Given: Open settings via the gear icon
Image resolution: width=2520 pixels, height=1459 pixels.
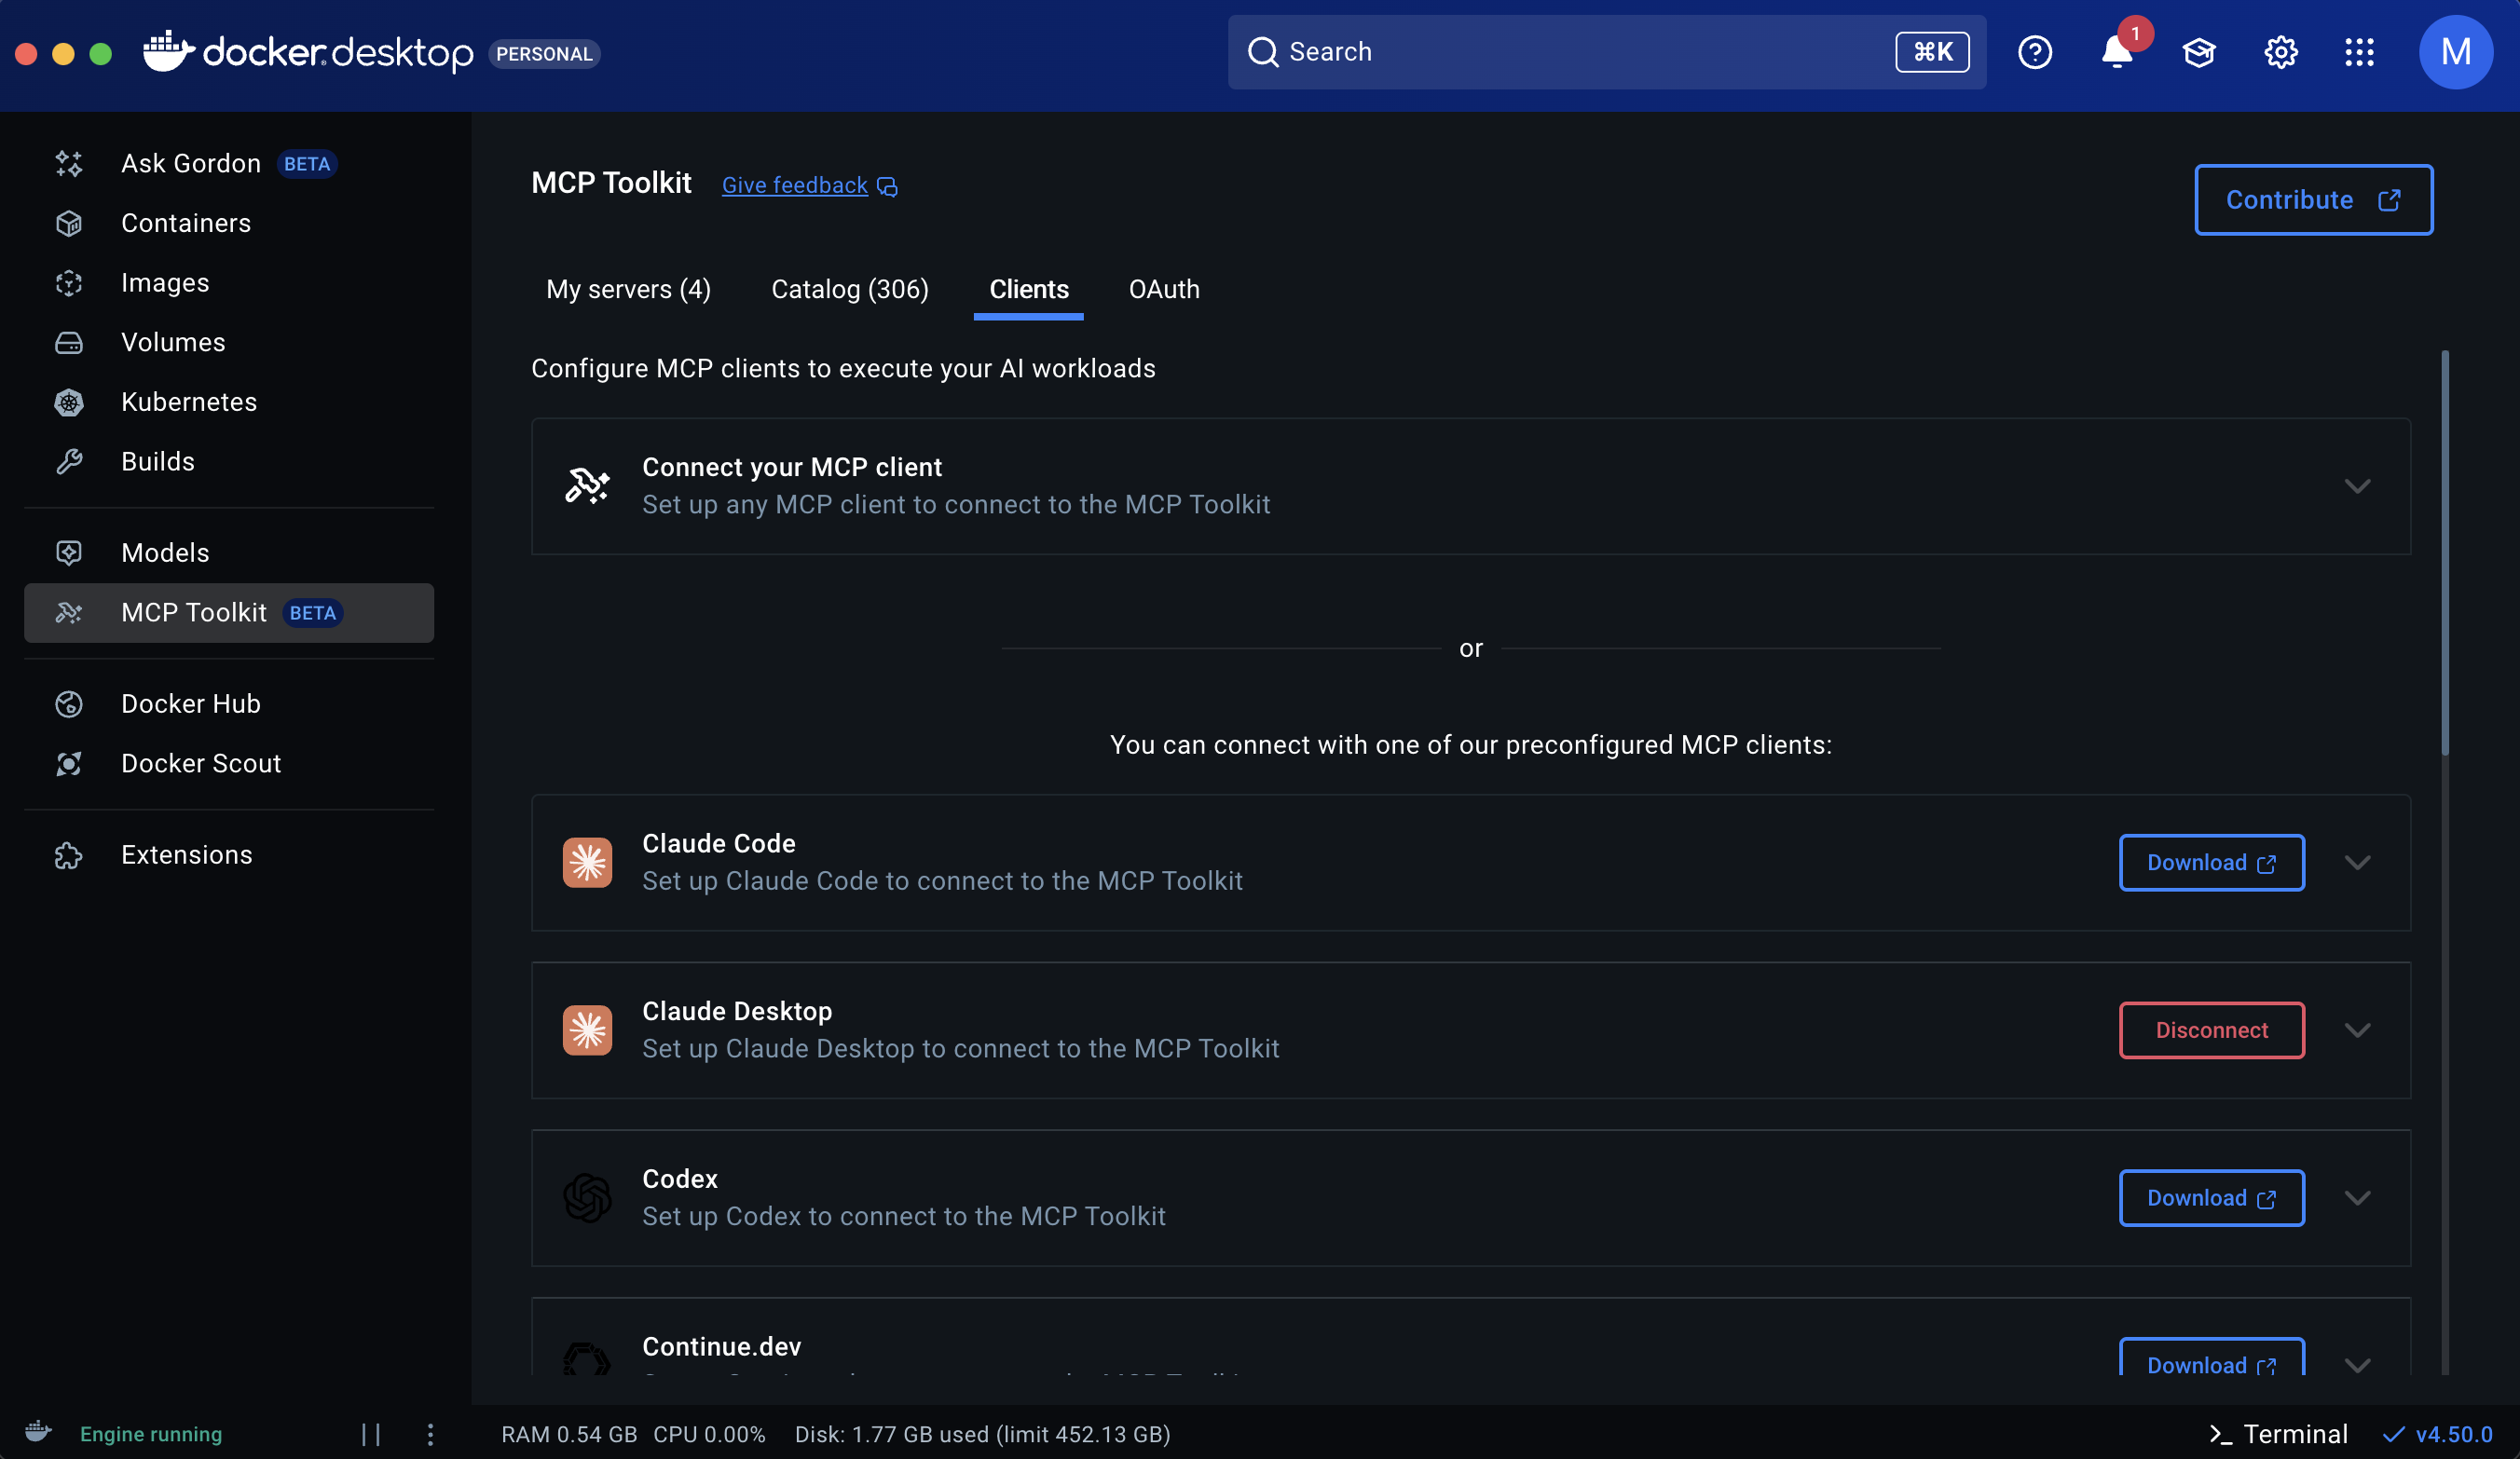Looking at the screenshot, I should click(2280, 52).
